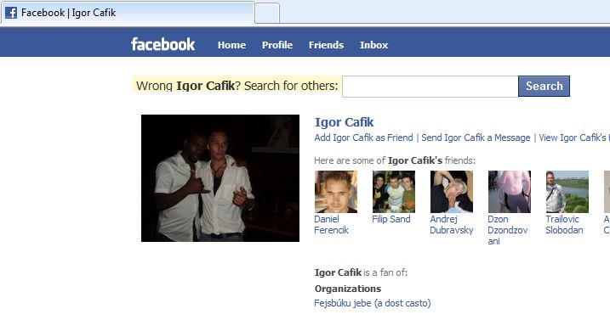Click the 'Wrong Igor Cafik? Search for others:' text

point(237,86)
